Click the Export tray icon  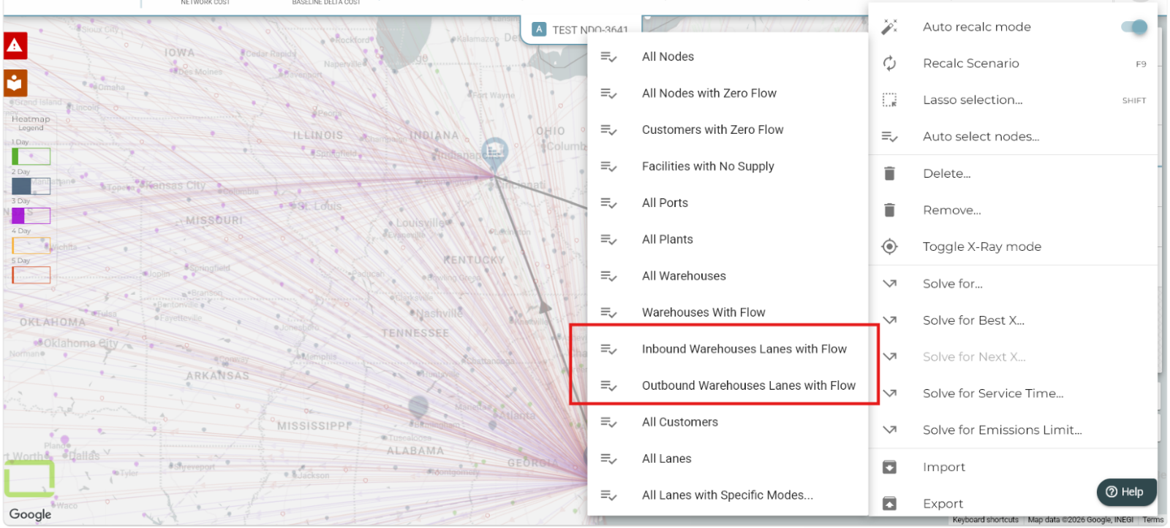(889, 503)
